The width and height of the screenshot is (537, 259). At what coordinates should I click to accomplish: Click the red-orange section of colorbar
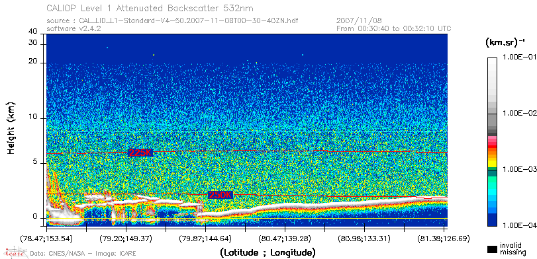[x=492, y=147]
